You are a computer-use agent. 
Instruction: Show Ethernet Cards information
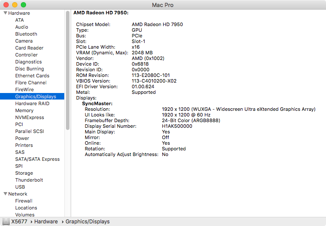coord(32,76)
